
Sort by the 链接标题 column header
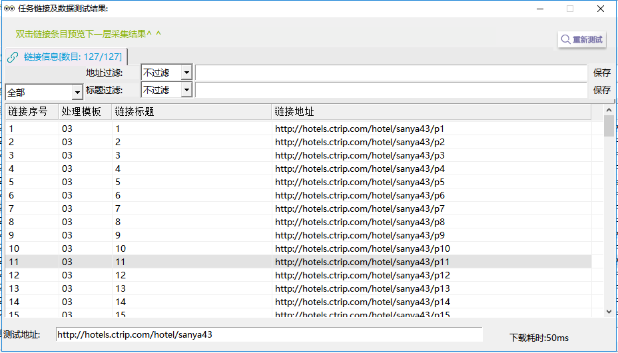coord(192,112)
